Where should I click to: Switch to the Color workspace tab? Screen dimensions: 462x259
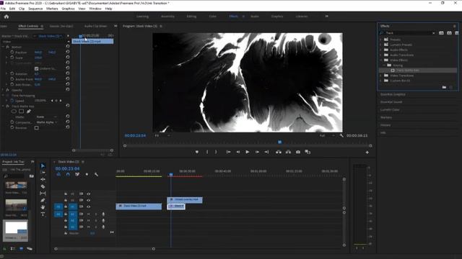pos(213,17)
